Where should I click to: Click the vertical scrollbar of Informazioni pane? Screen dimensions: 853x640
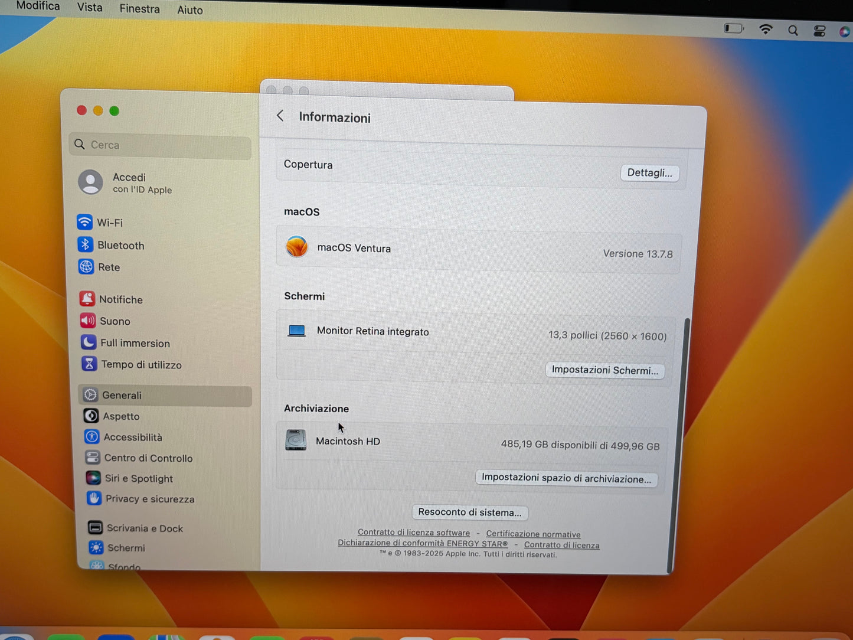[x=678, y=445]
